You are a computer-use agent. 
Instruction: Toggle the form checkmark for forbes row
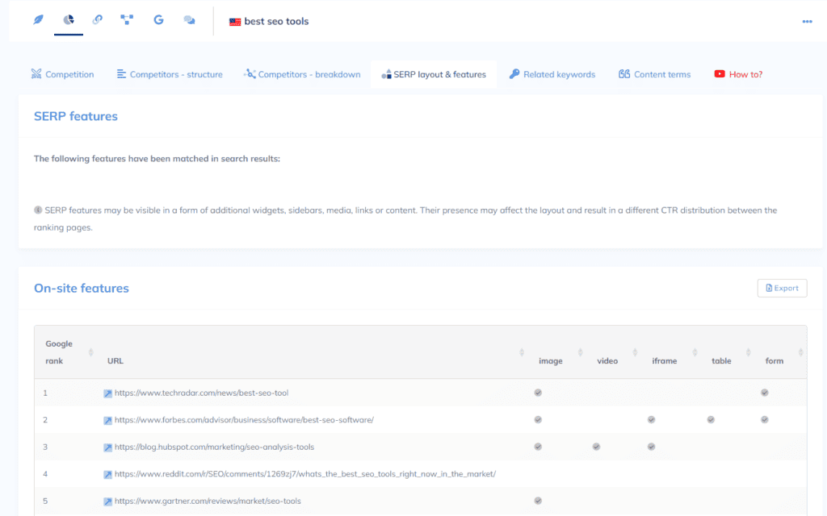click(764, 419)
